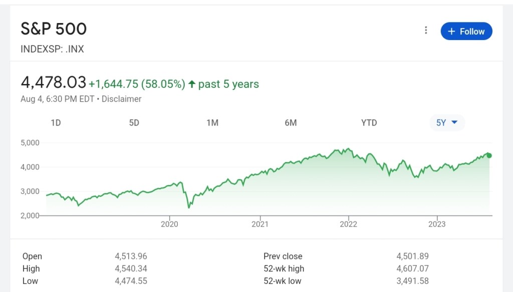This screenshot has width=513, height=292.
Task: Click the 2023 label on time axis
Action: [x=437, y=224]
